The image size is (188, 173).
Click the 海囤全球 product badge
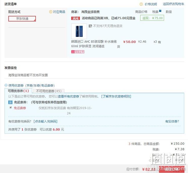78,52
